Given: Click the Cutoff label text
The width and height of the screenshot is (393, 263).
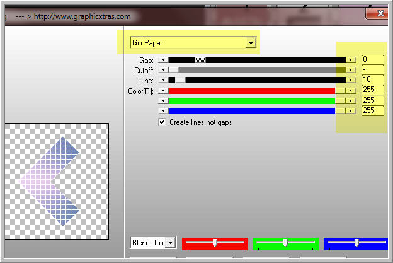Looking at the screenshot, I should [x=144, y=71].
